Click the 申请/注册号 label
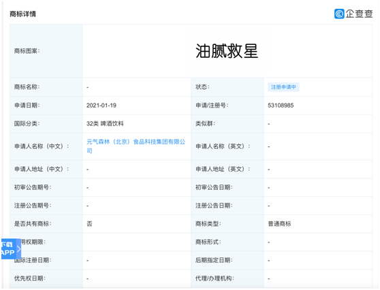Image resolution: width=380 pixels, height=290 pixels. click(x=212, y=106)
